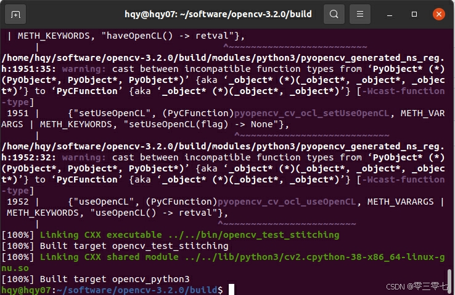
Task: Click 'pyopencv_cv_ocl_setUseOpenCL' text
Action: click(x=311, y=113)
